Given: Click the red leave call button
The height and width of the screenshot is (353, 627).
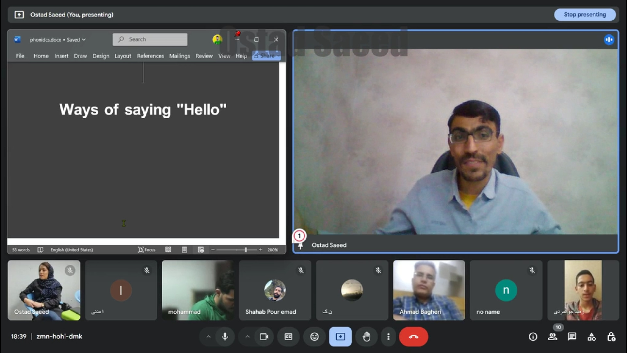Looking at the screenshot, I should pyautogui.click(x=413, y=337).
